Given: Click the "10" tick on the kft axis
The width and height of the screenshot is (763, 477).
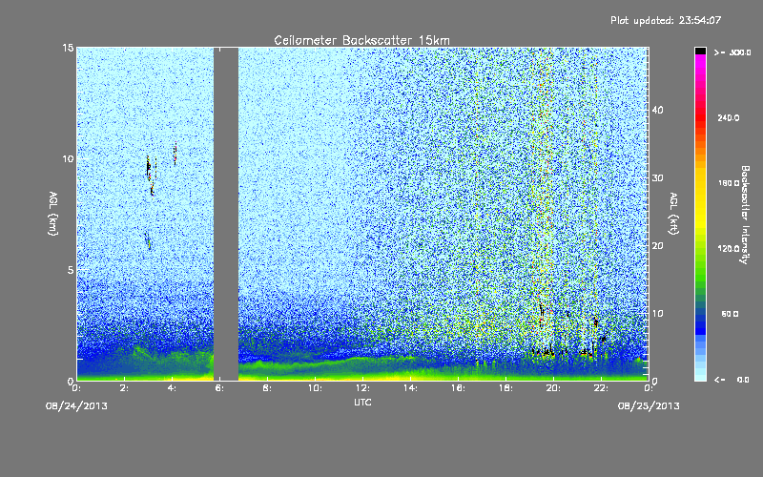Looking at the screenshot, I should click(x=657, y=314).
